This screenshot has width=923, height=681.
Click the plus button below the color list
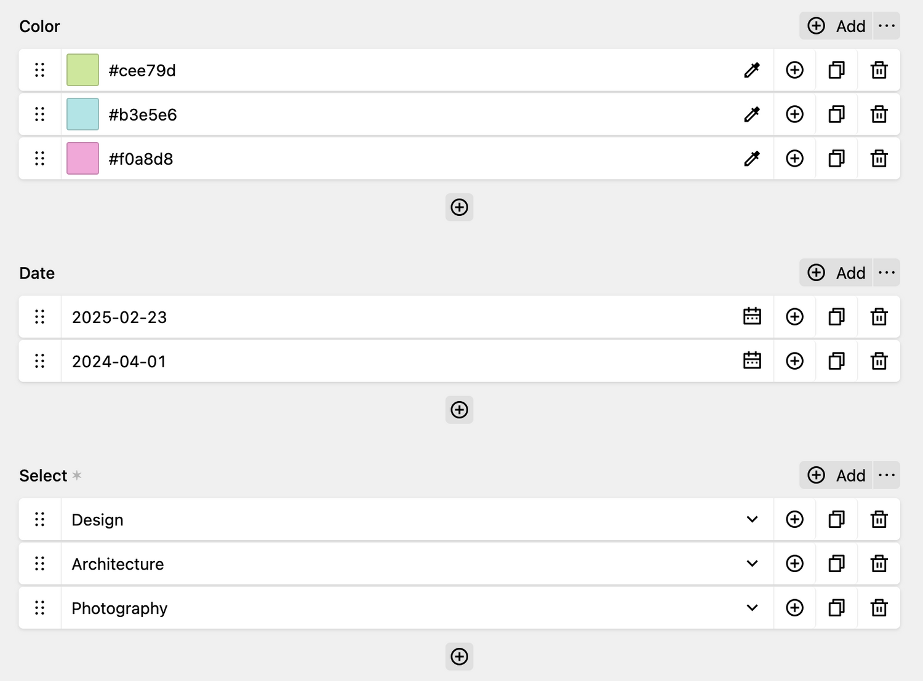coord(459,207)
